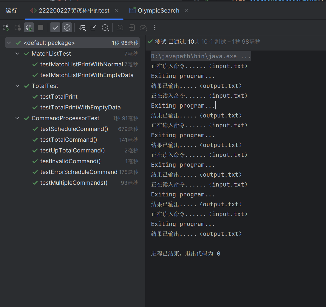This screenshot has width=326, height=307.
Task: Click the green check beside MatchListTest
Action: [27, 54]
